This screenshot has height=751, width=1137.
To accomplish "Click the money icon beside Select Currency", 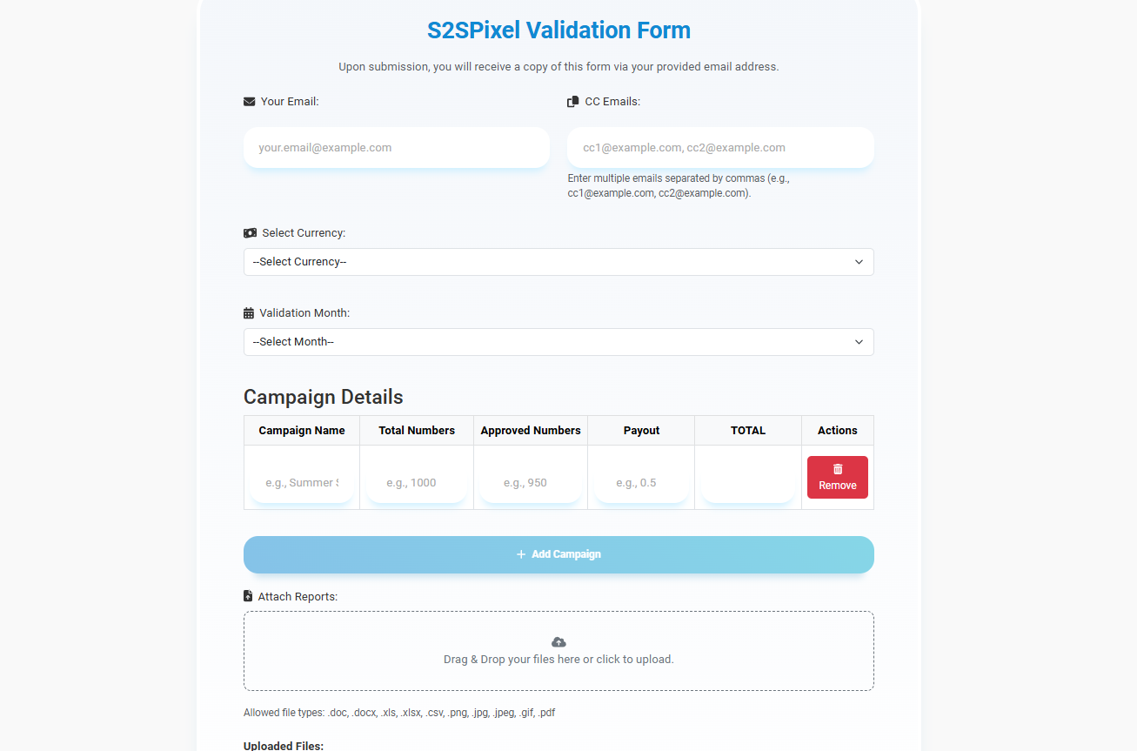I will pos(250,232).
